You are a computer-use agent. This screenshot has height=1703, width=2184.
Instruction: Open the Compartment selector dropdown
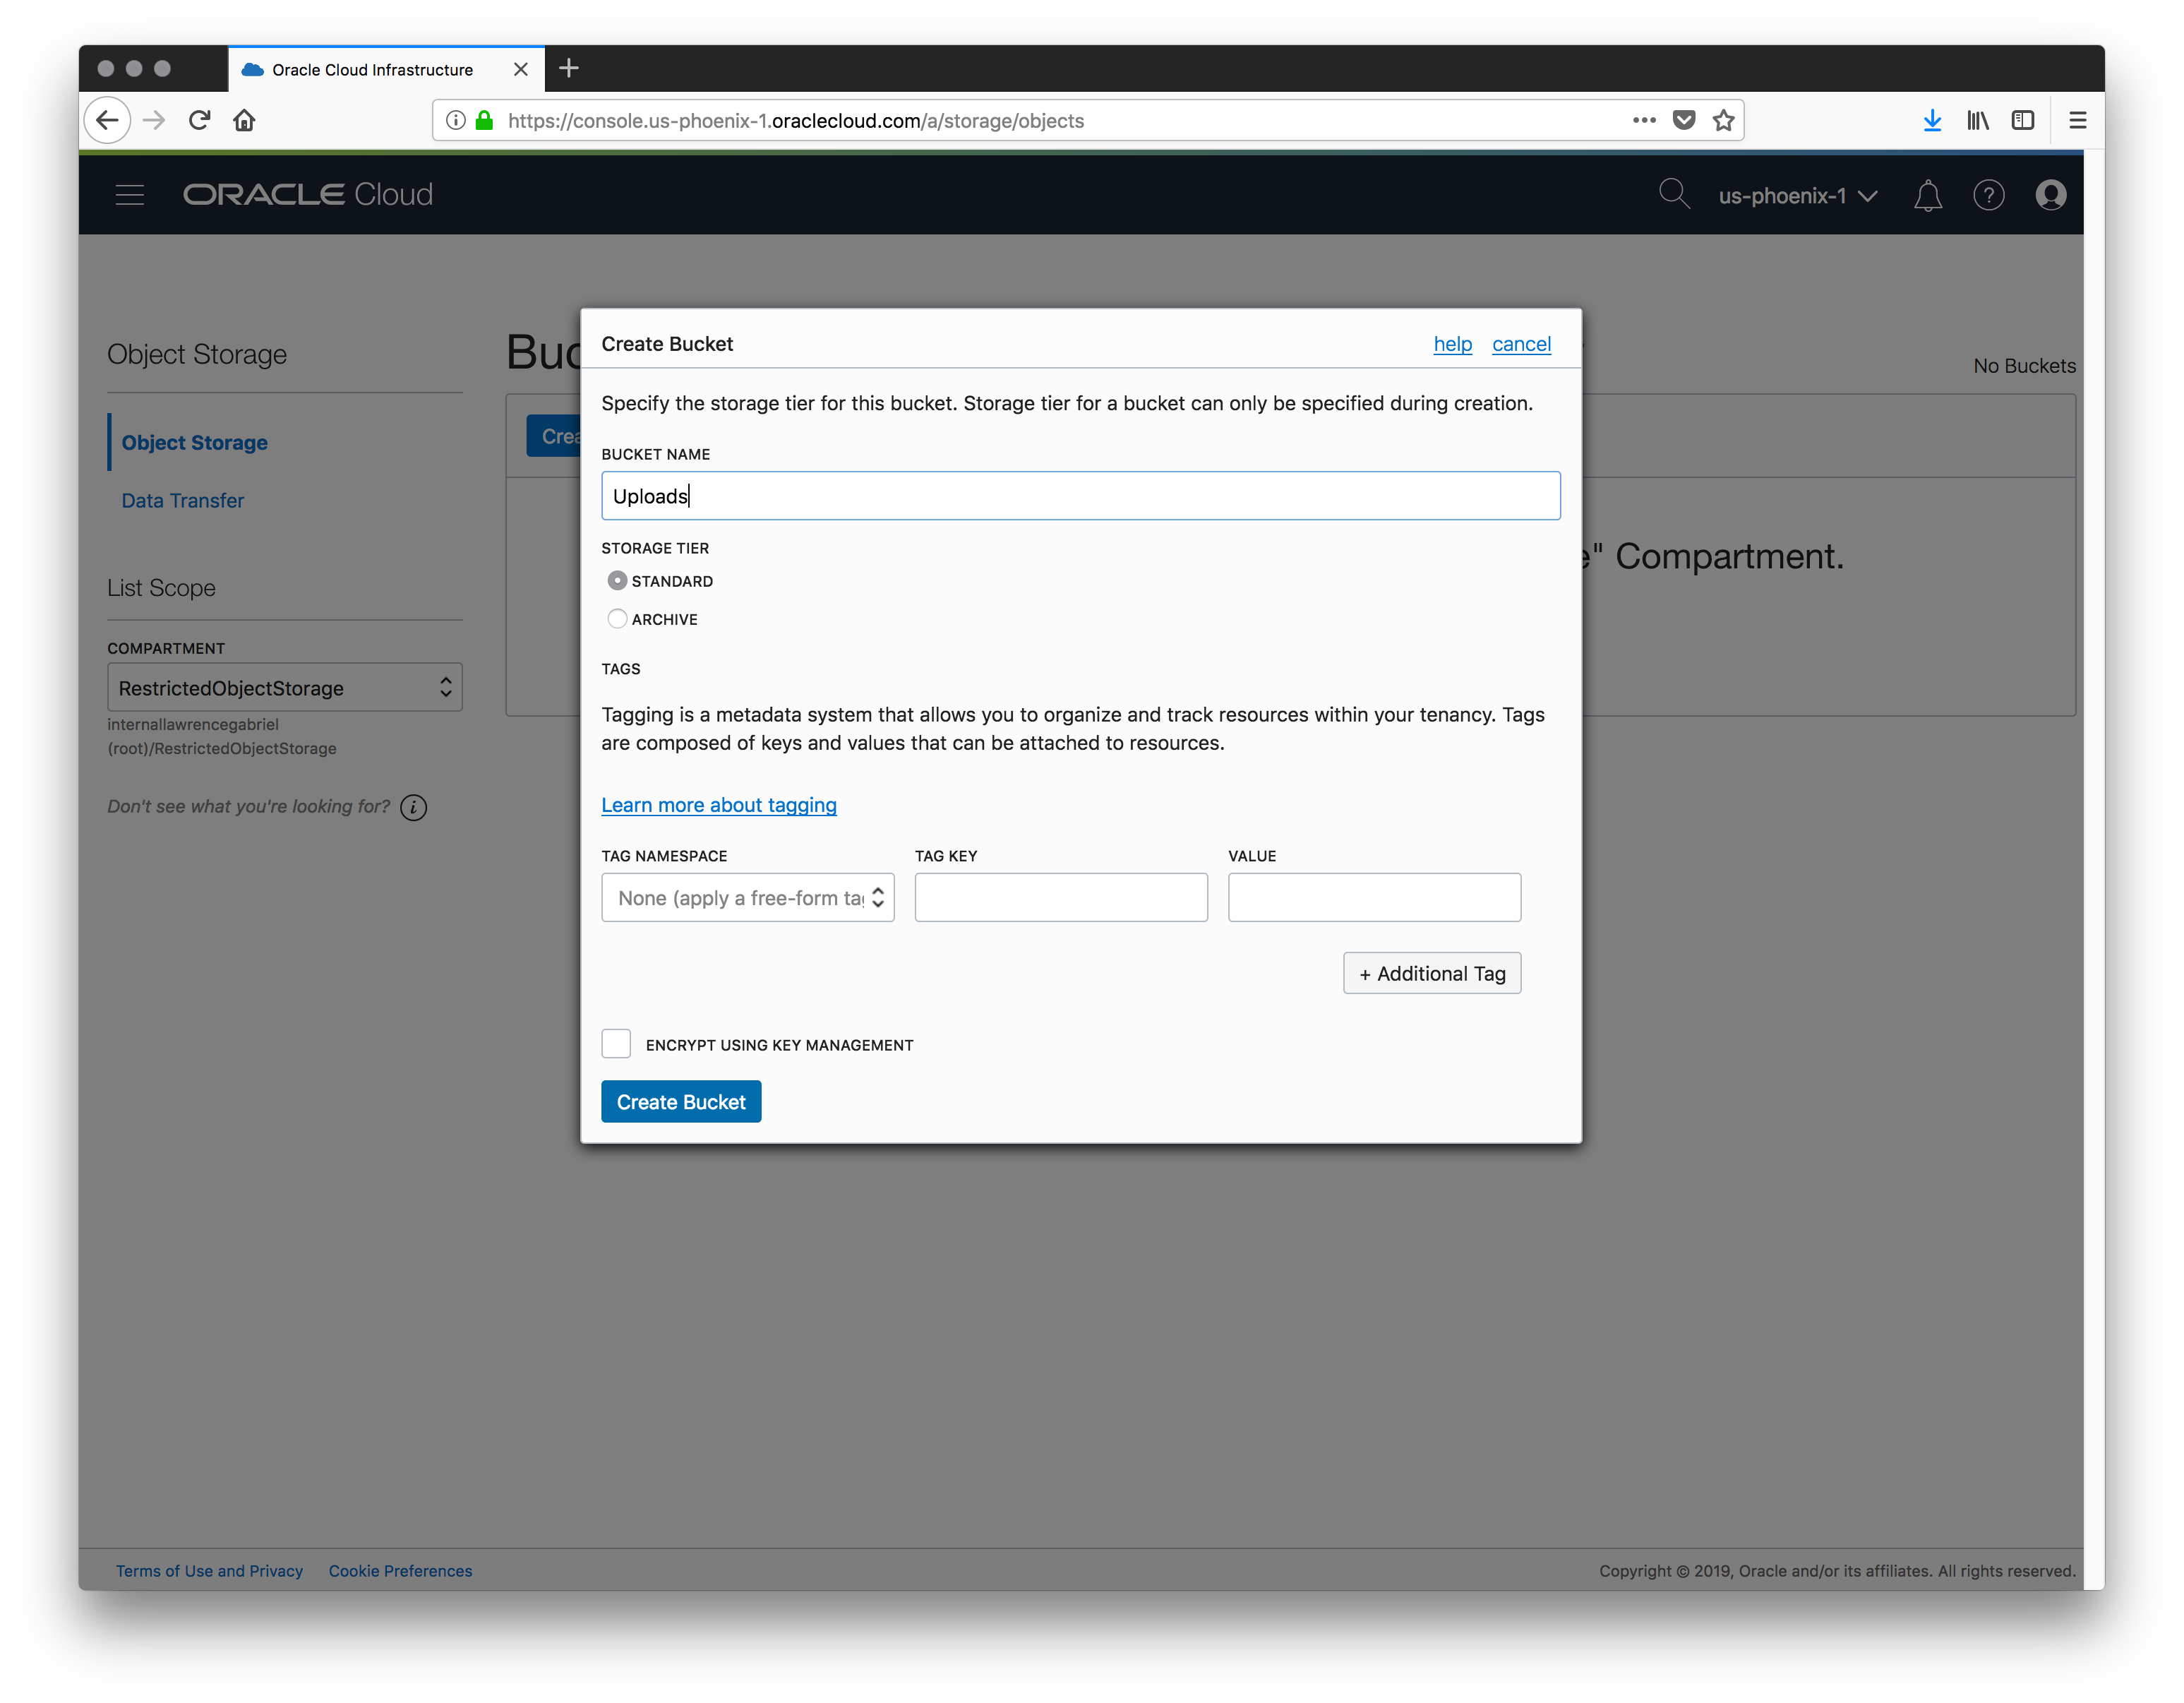click(284, 688)
